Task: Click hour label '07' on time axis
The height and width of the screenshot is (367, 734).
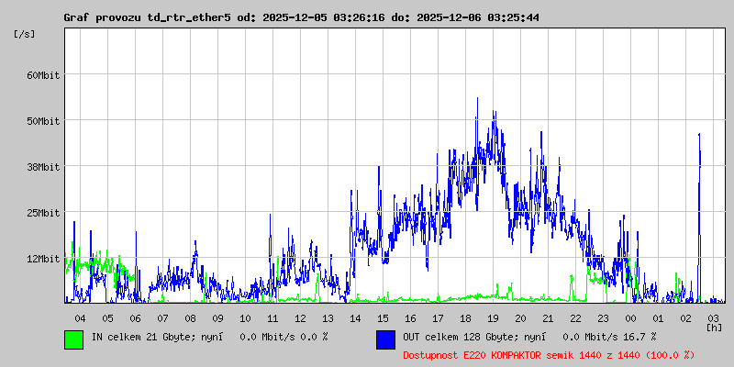Action: click(x=162, y=318)
